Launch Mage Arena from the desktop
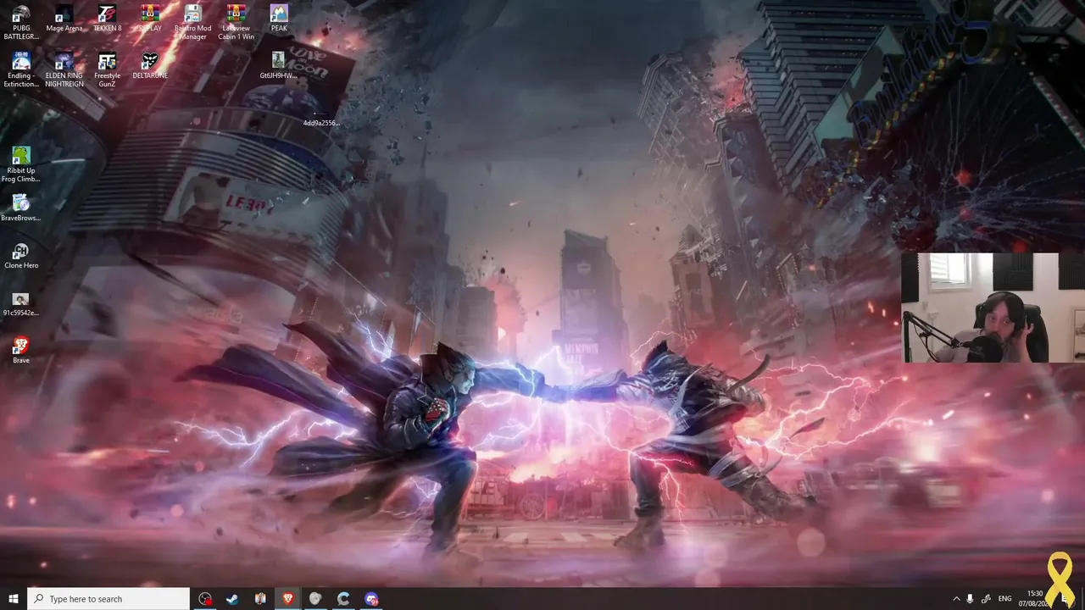This screenshot has width=1085, height=610. pyautogui.click(x=64, y=19)
